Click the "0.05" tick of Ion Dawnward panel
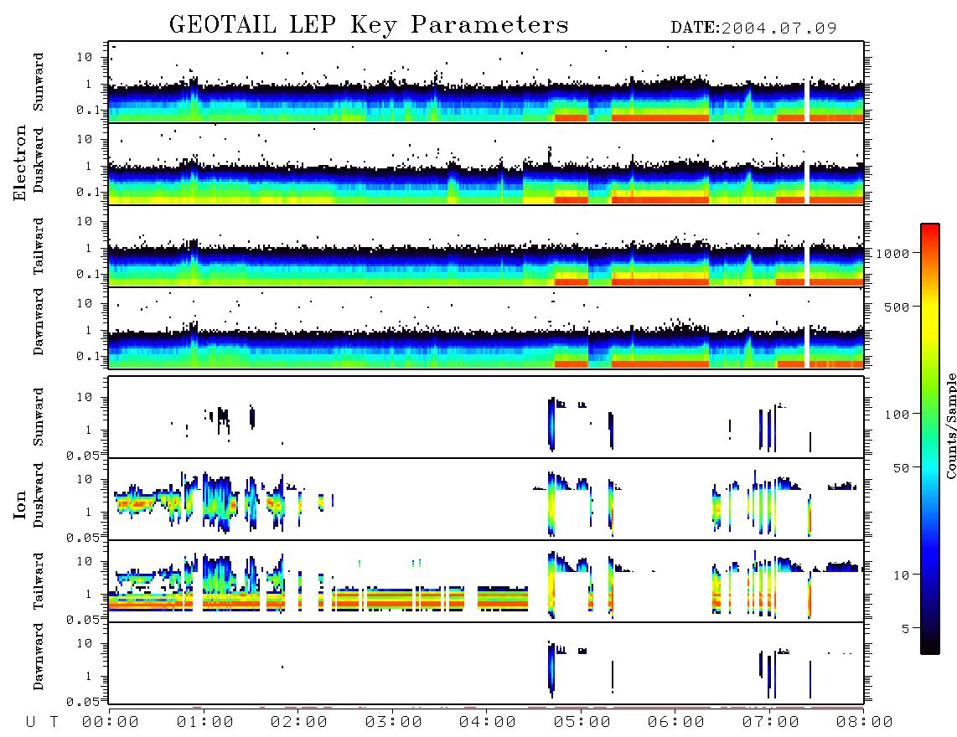The width and height of the screenshot is (957, 737). 82,702
